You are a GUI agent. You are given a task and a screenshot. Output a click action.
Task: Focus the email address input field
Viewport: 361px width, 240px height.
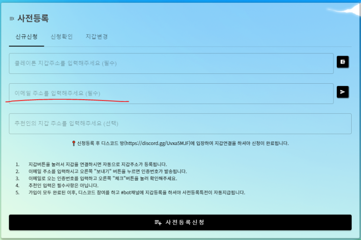[171, 94]
